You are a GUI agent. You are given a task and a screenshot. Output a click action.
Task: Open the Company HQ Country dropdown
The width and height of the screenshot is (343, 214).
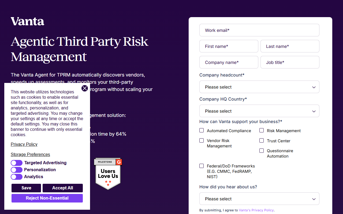tap(259, 111)
